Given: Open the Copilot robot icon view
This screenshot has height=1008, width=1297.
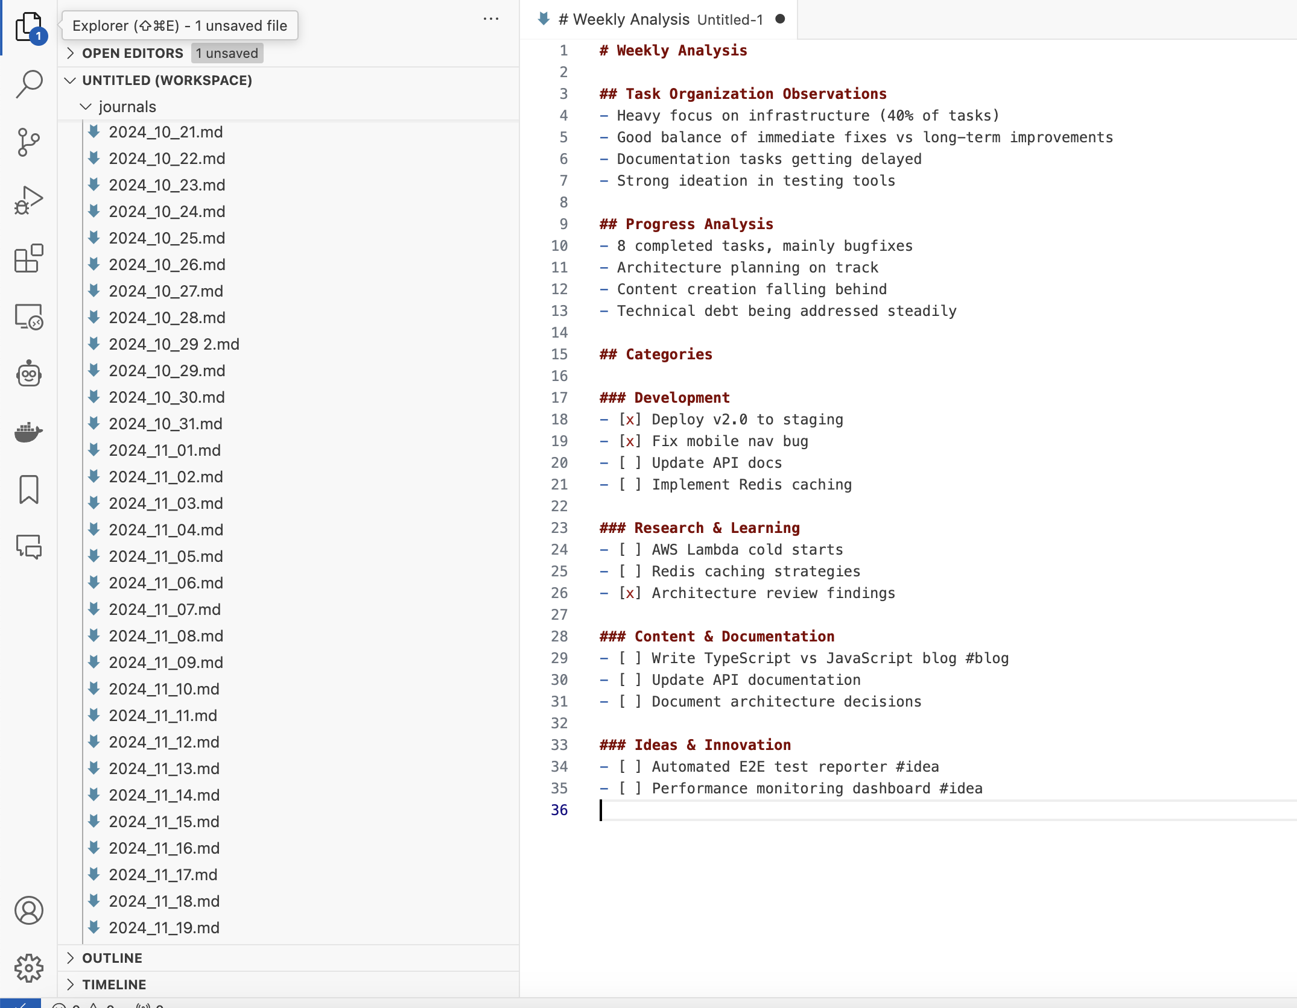Looking at the screenshot, I should pyautogui.click(x=28, y=374).
